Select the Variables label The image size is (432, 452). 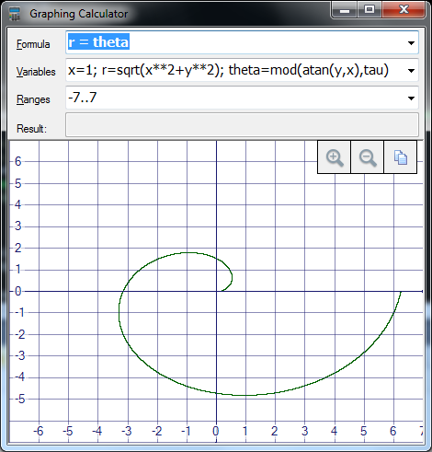(x=36, y=72)
